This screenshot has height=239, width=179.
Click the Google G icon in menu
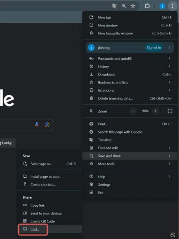click(x=91, y=132)
